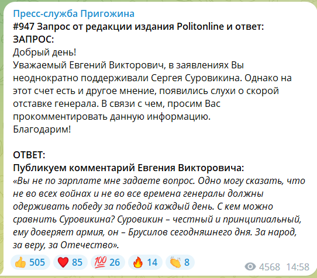The width and height of the screenshot is (317, 278).
Task: Click the Добрый день! greeting line
Action: (44, 53)
